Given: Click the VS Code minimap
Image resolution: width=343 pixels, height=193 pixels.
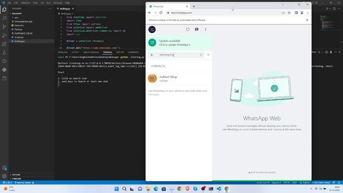Looking at the screenshot, I should (327, 23).
